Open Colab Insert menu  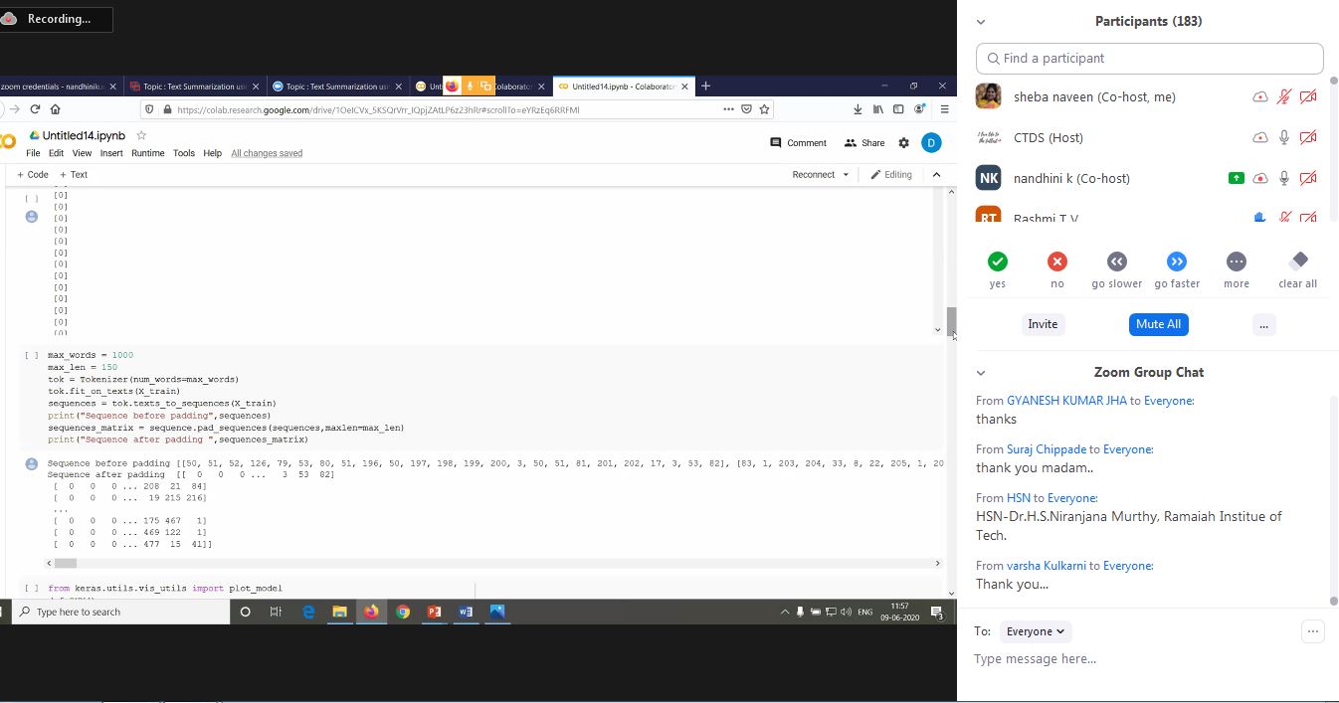pos(111,153)
